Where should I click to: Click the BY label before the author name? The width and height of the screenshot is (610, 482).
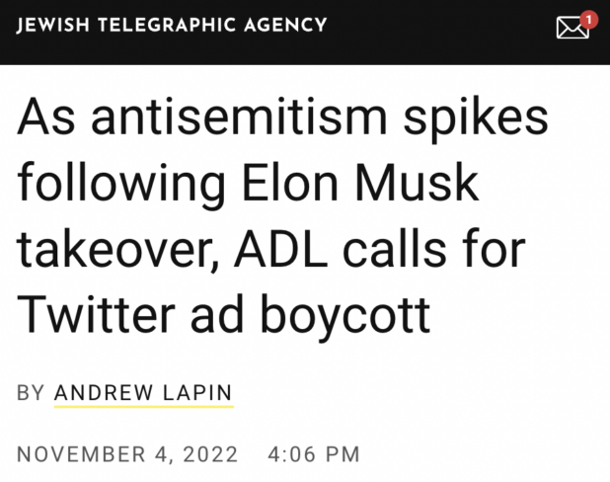pos(31,393)
